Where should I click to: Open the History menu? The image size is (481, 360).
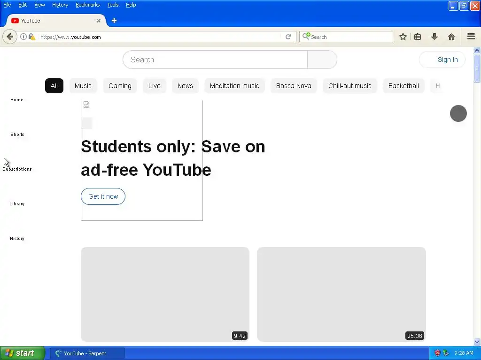point(60,5)
